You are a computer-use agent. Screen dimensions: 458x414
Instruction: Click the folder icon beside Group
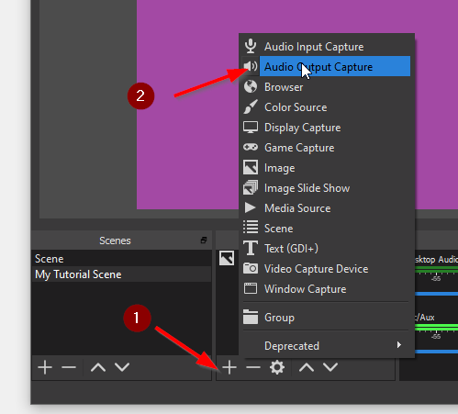point(251,317)
